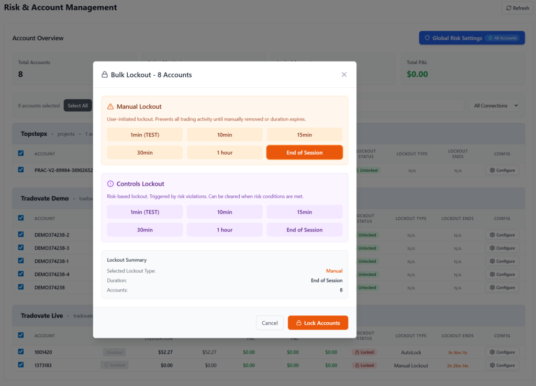Click Lock Accounts with padlock icon
Screen dimensions: 536x386
pyautogui.click(x=318, y=323)
